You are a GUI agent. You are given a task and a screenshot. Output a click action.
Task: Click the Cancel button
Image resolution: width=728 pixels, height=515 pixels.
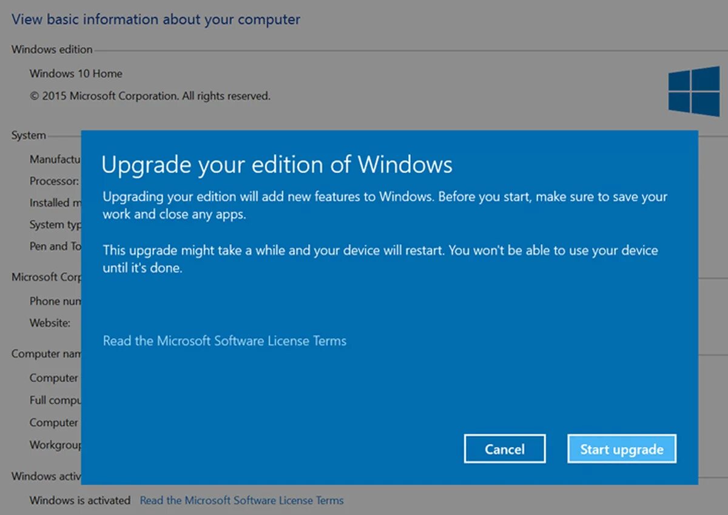pos(504,448)
